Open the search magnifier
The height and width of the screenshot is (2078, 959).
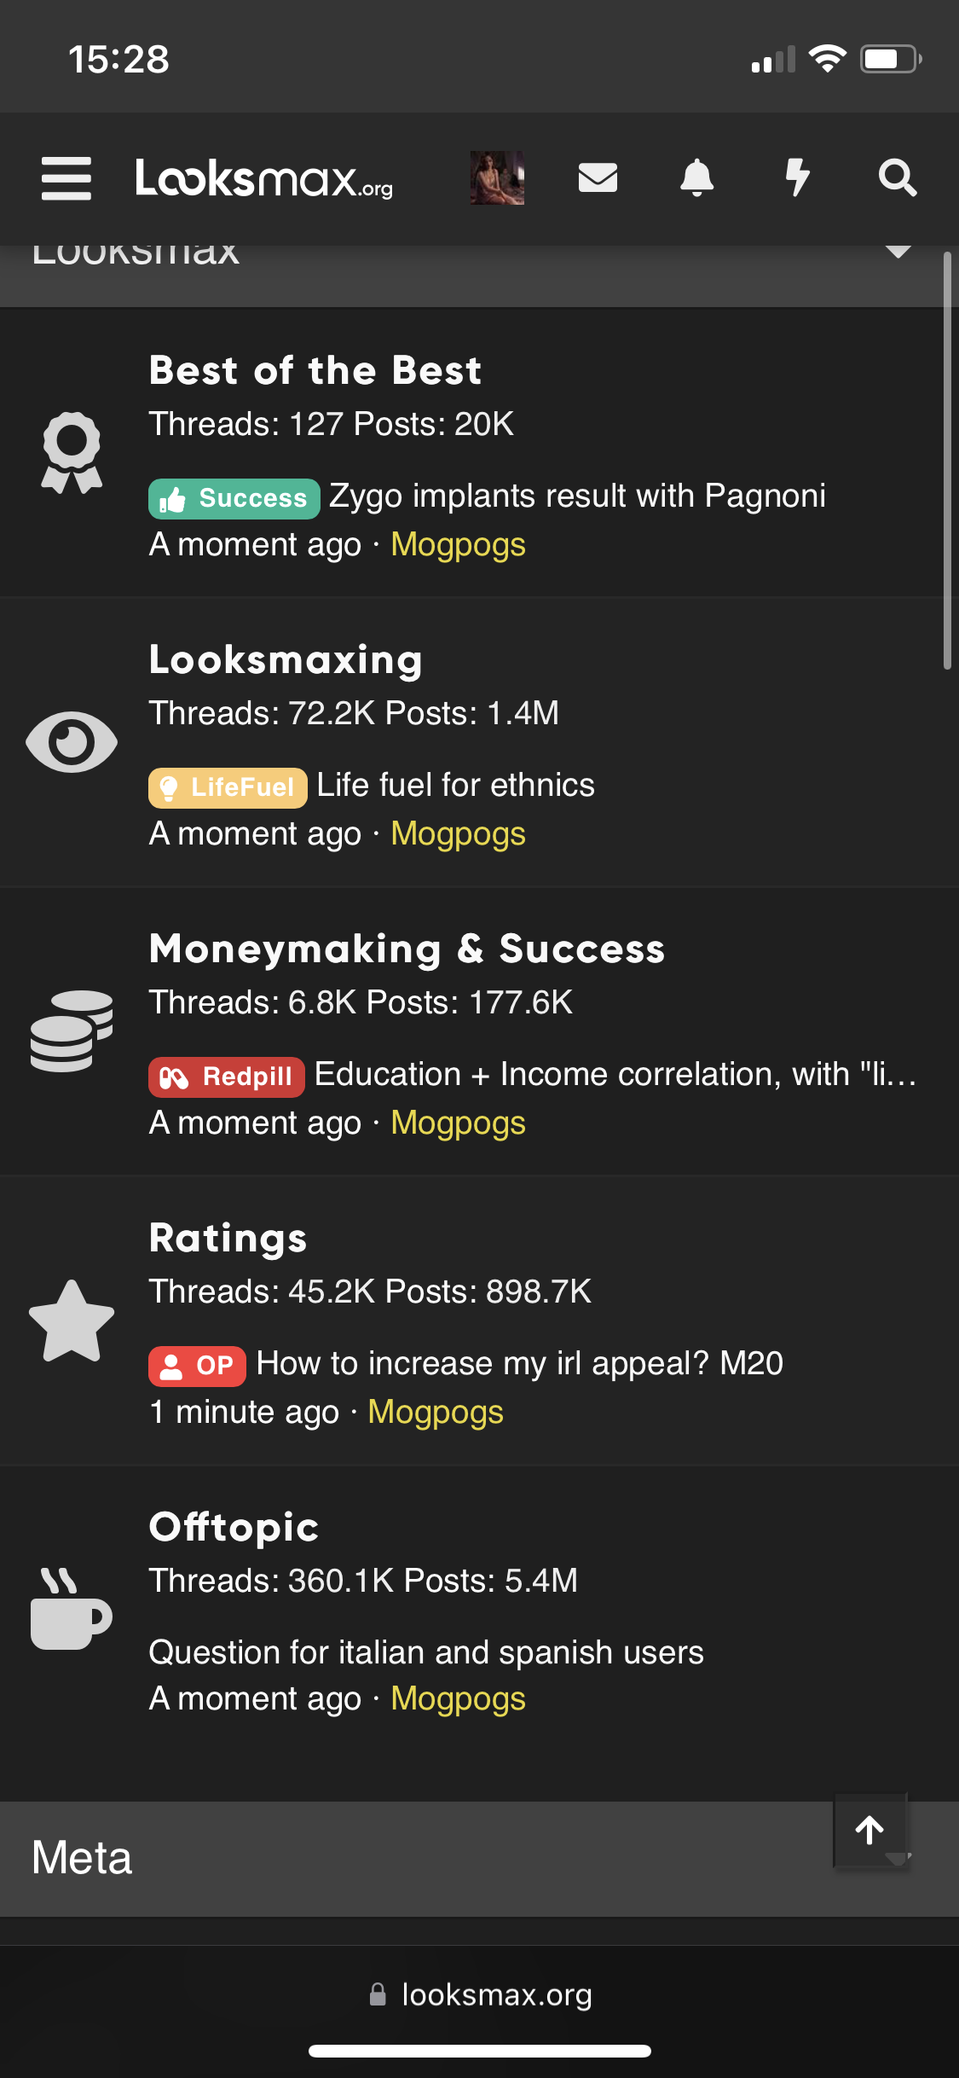(x=898, y=177)
